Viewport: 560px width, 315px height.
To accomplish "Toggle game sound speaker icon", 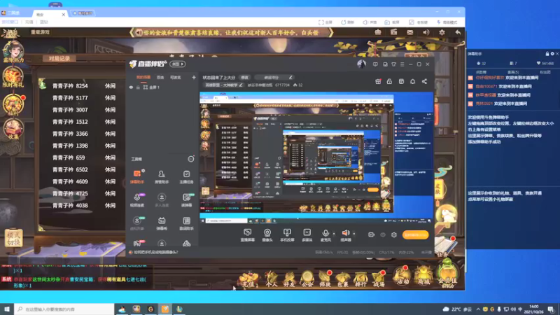I will point(426,32).
